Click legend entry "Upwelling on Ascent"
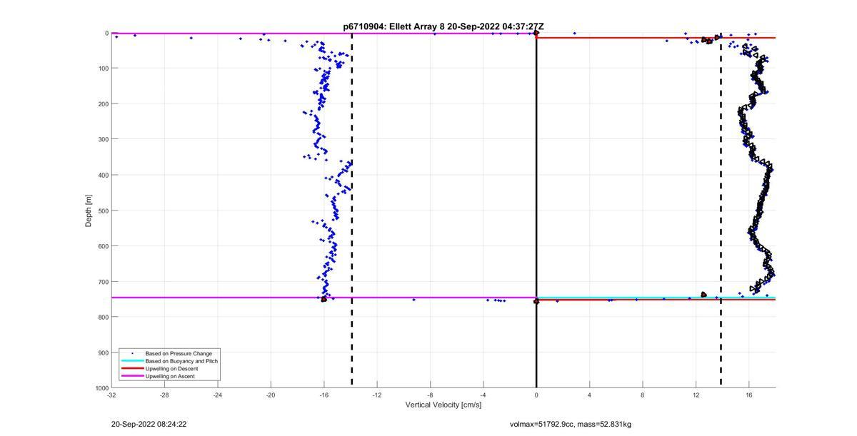 [x=170, y=376]
